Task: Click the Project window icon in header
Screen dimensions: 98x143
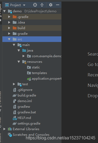Action: coord(7,5)
